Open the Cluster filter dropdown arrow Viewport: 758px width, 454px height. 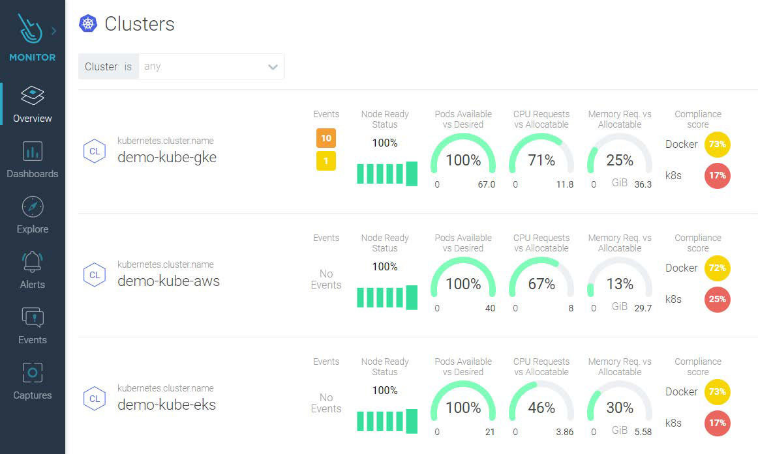pyautogui.click(x=273, y=66)
